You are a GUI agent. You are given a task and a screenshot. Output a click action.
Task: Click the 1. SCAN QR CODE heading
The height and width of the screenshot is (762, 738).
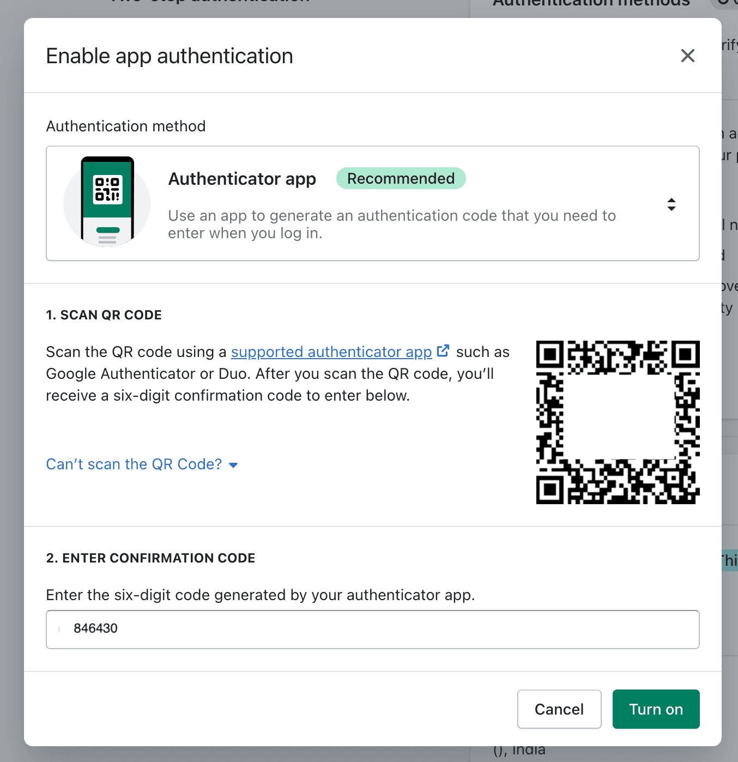coord(104,315)
